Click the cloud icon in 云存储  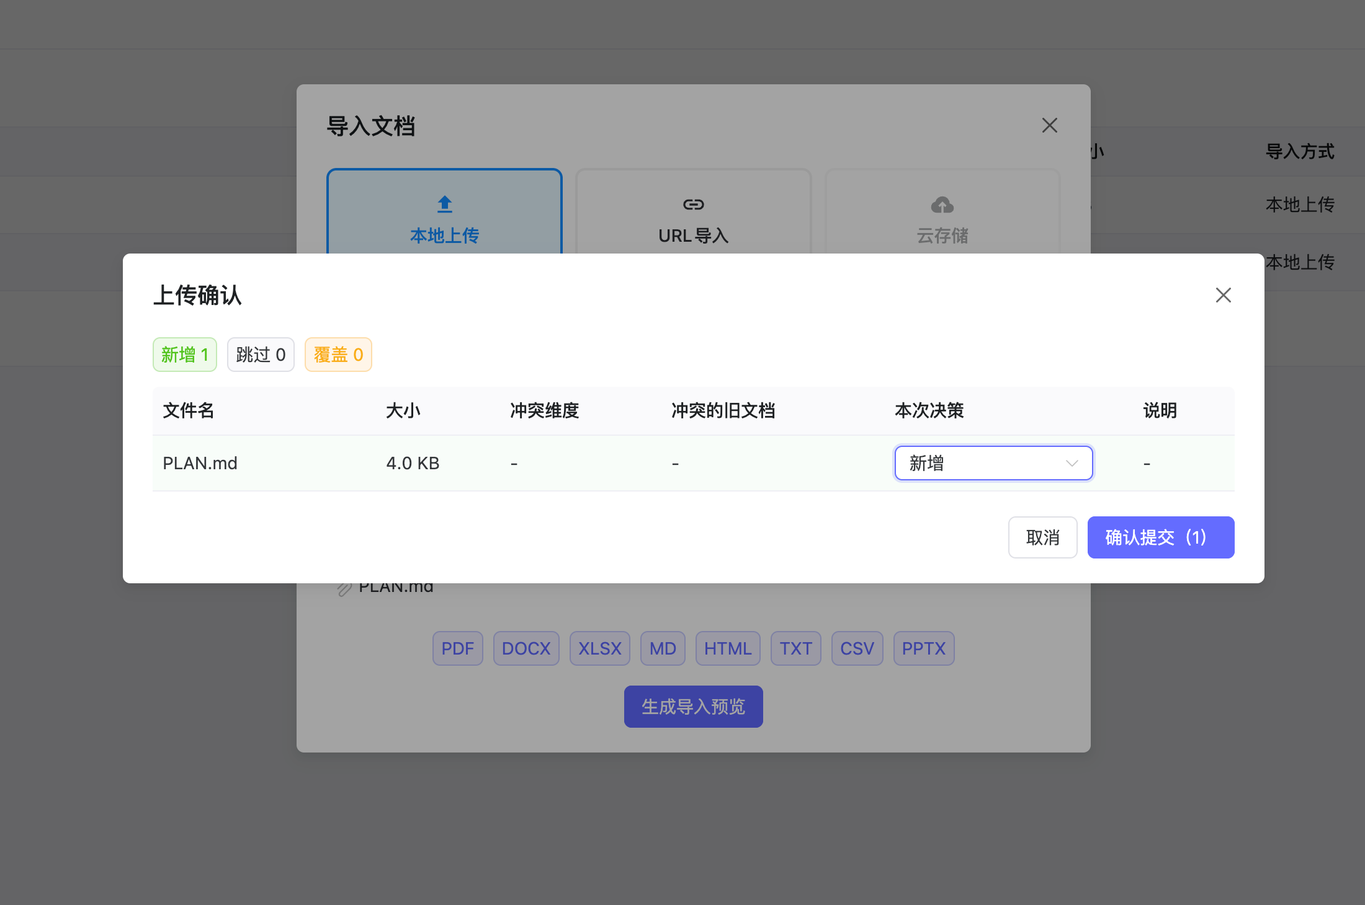[x=942, y=204]
